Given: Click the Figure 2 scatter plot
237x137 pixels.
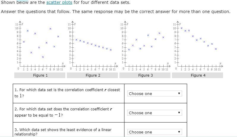Looking at the screenshot, I should pyautogui.click(x=93, y=44).
